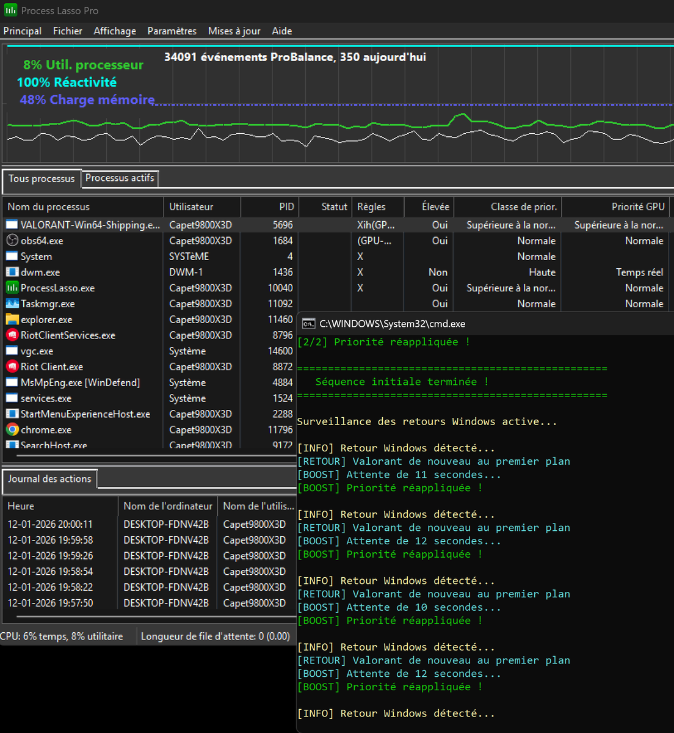
Task: Click the ProcessLasso.exe green icon
Action: (12, 288)
